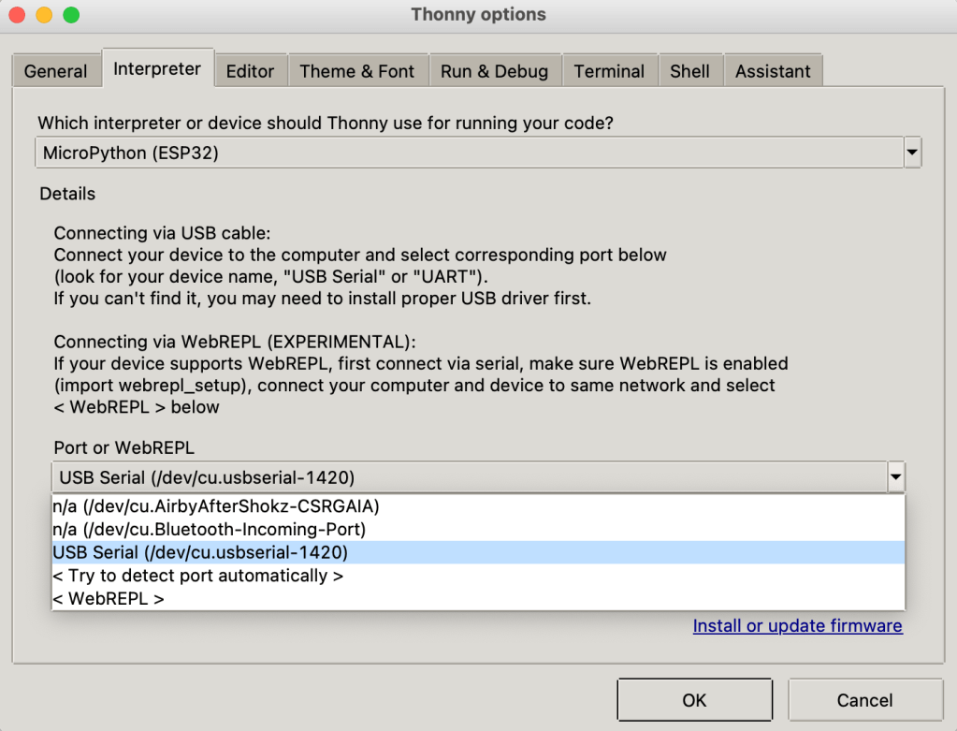Choose the cu.AirbyAfterShokz-CSRGAIA port option
Screen dimensions: 957x731
216,506
